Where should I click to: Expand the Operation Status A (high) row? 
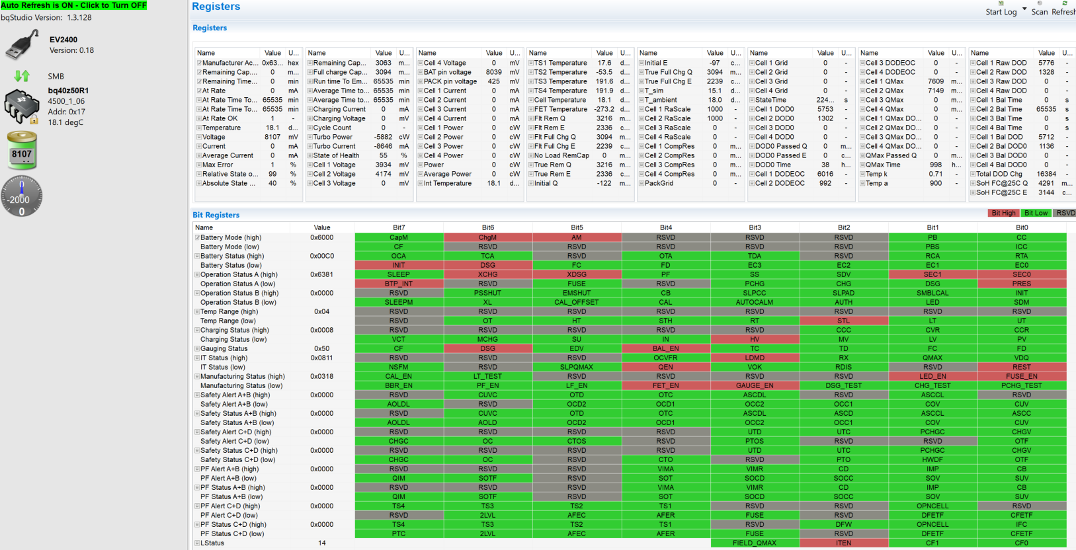click(196, 274)
